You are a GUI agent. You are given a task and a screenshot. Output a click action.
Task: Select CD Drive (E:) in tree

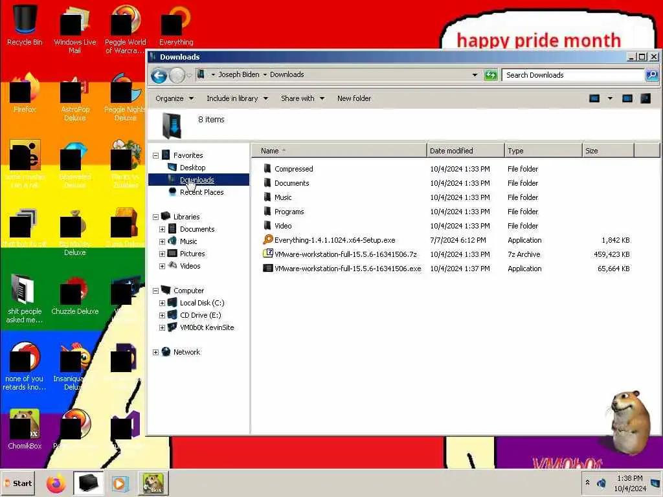(201, 315)
